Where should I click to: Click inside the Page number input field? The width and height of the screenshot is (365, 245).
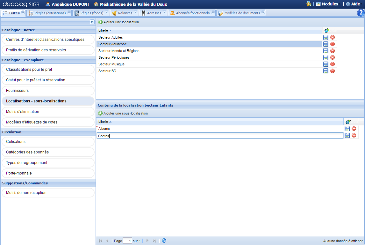(127, 241)
